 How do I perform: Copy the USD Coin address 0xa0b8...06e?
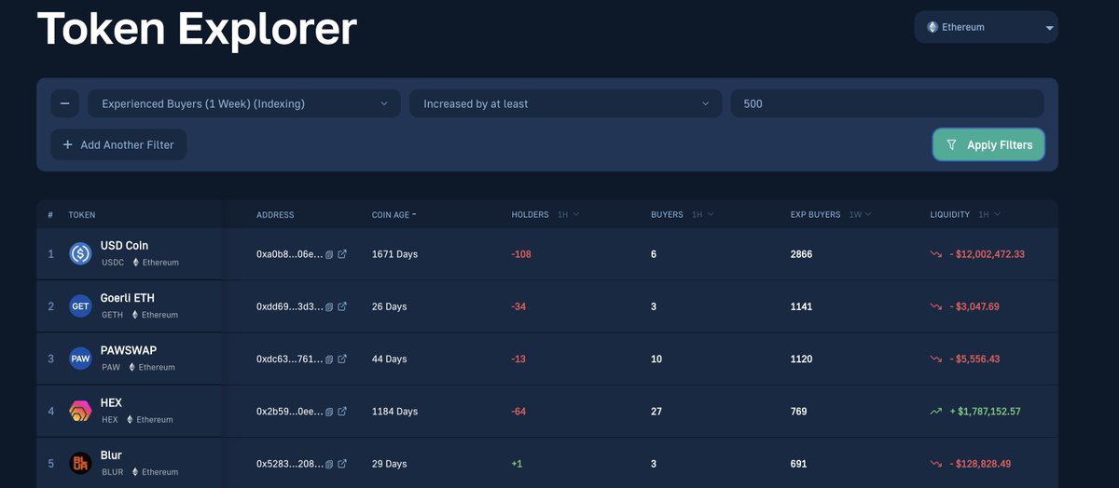(x=329, y=254)
